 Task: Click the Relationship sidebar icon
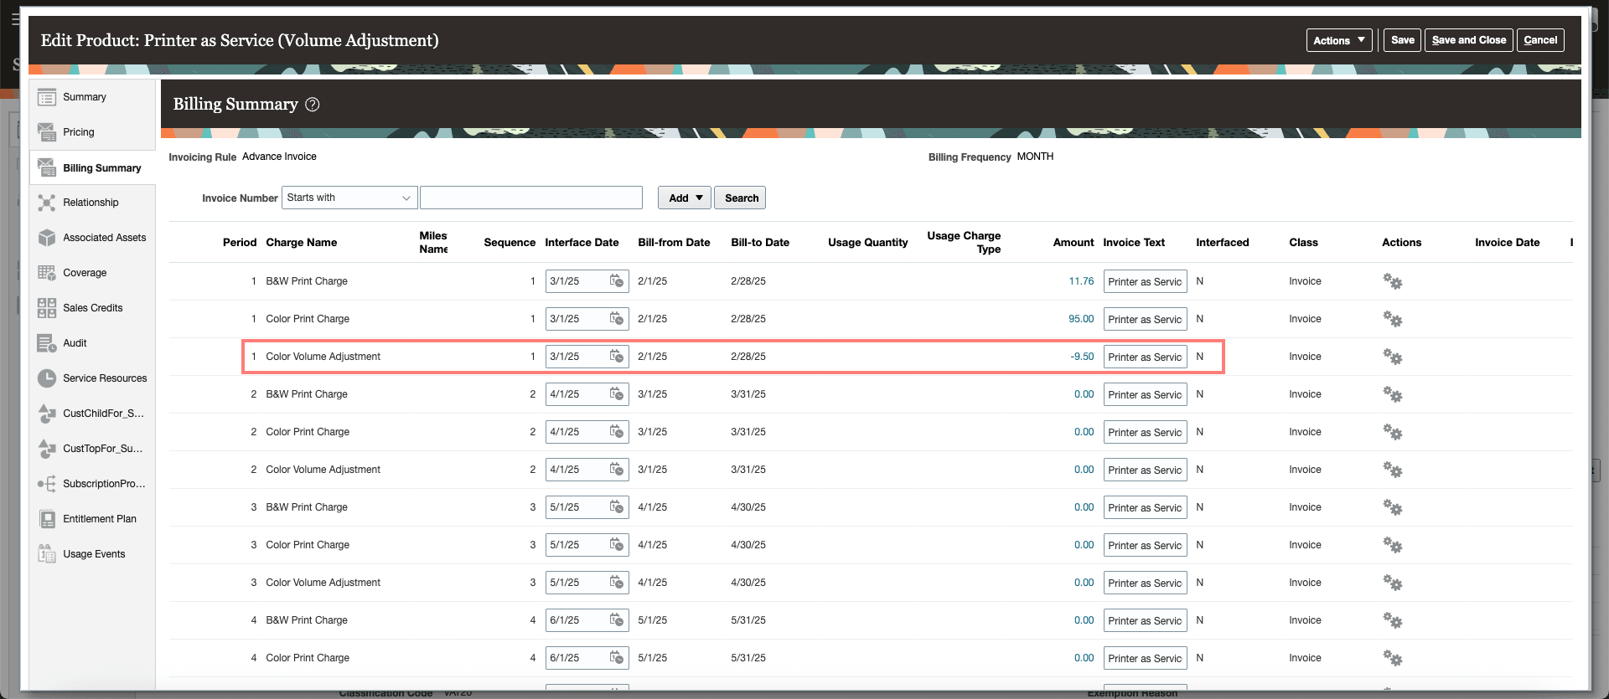[47, 203]
